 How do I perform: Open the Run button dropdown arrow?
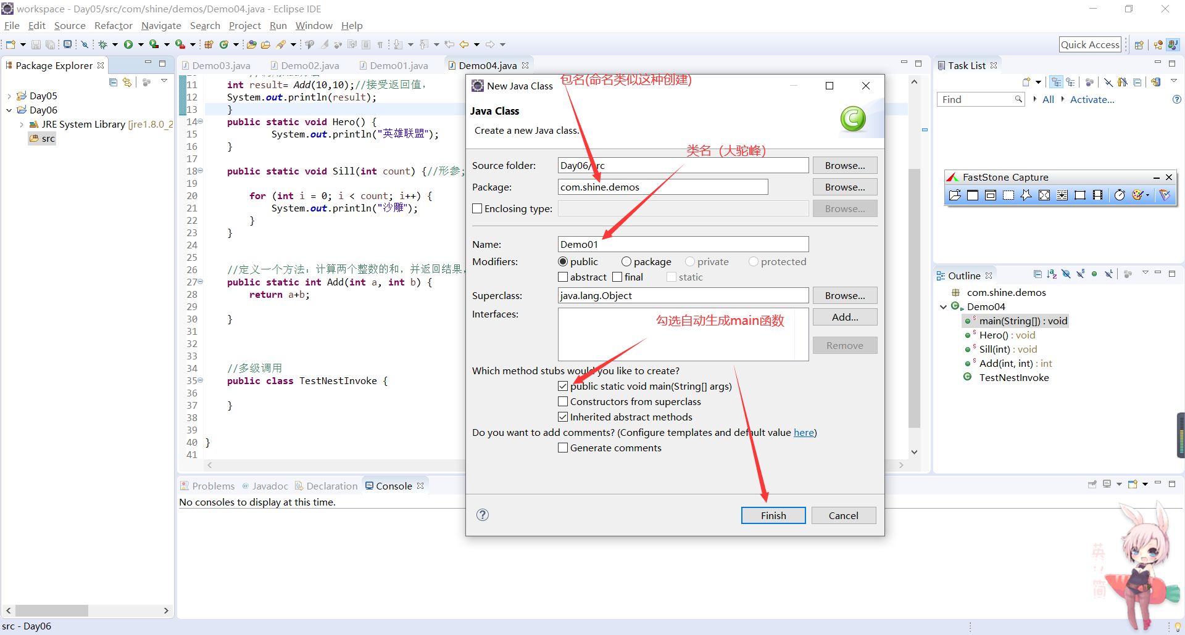coord(141,44)
